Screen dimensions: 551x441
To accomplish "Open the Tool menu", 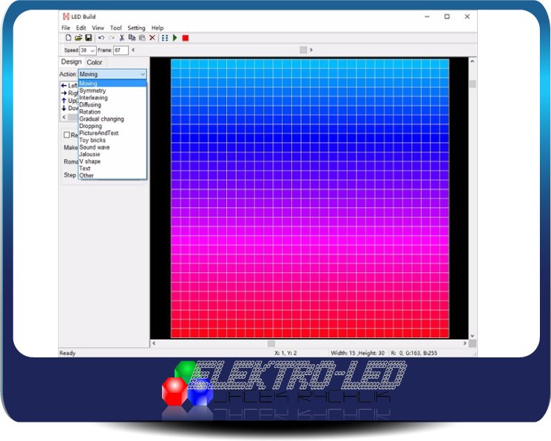I will pyautogui.click(x=115, y=28).
